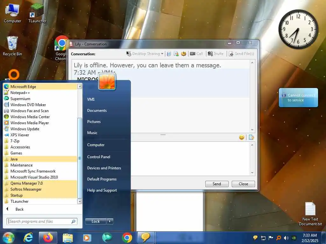Expand the Games folder
The image size is (326, 244).
click(40, 153)
